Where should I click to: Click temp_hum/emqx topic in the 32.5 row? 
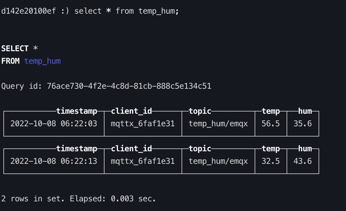coord(218,161)
